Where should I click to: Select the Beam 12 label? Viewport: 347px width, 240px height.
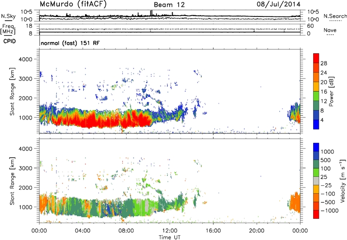click(x=169, y=5)
